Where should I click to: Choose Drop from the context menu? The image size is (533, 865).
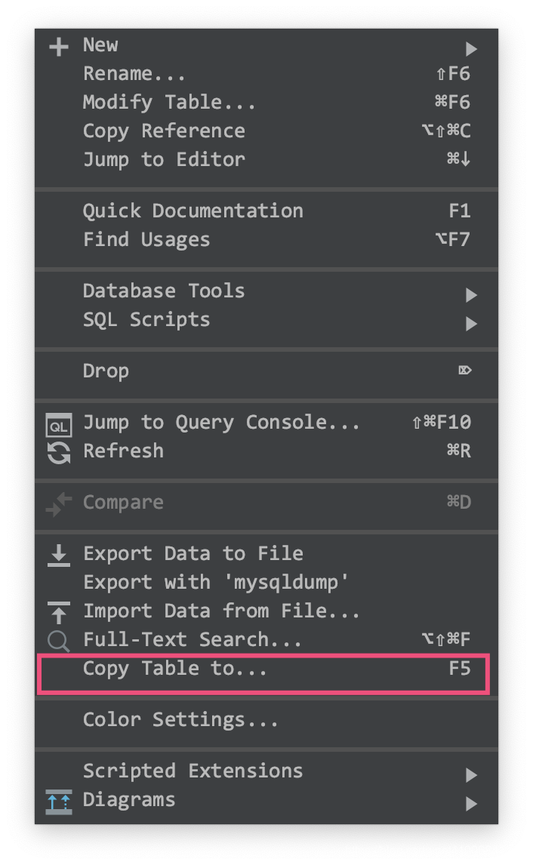pyautogui.click(x=106, y=371)
